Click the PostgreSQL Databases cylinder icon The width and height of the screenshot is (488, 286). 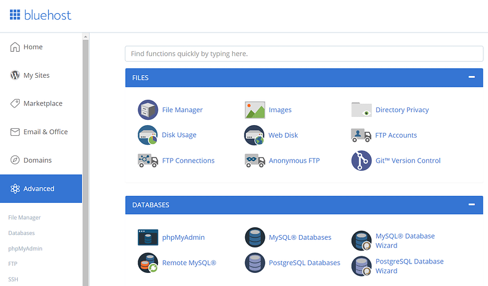tap(255, 263)
